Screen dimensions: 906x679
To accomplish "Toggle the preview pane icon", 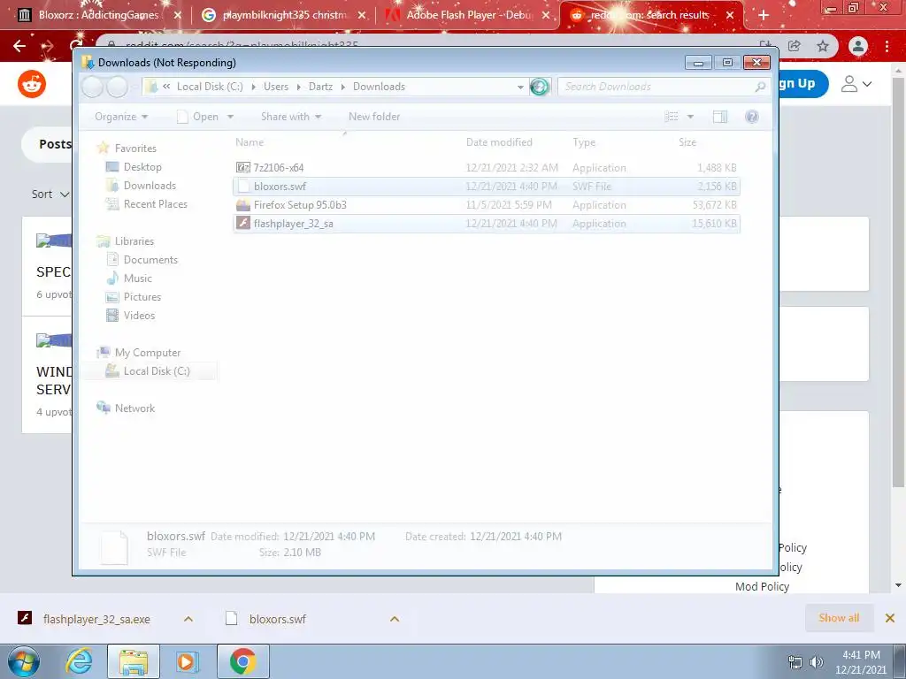I will [x=720, y=117].
